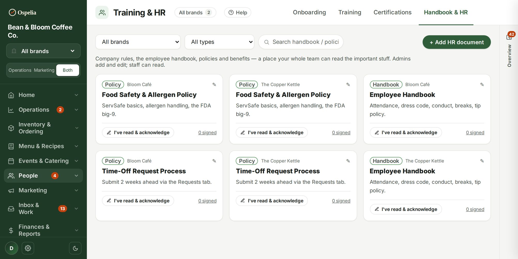Click the Home sidebar icon
Image resolution: width=518 pixels, height=259 pixels.
point(11,95)
